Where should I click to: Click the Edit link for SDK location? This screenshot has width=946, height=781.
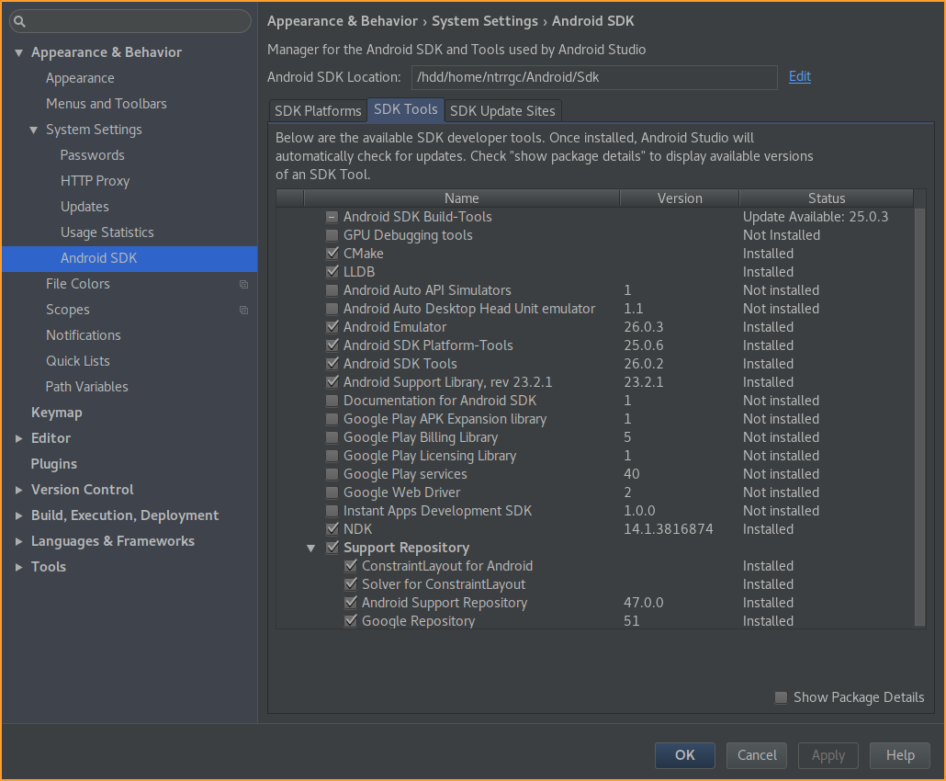click(799, 77)
